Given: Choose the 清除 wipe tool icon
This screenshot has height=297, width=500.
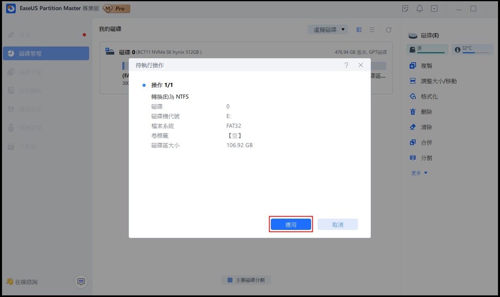Looking at the screenshot, I should (x=422, y=127).
